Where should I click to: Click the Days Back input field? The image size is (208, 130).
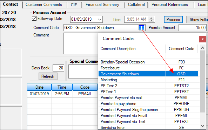58,68
